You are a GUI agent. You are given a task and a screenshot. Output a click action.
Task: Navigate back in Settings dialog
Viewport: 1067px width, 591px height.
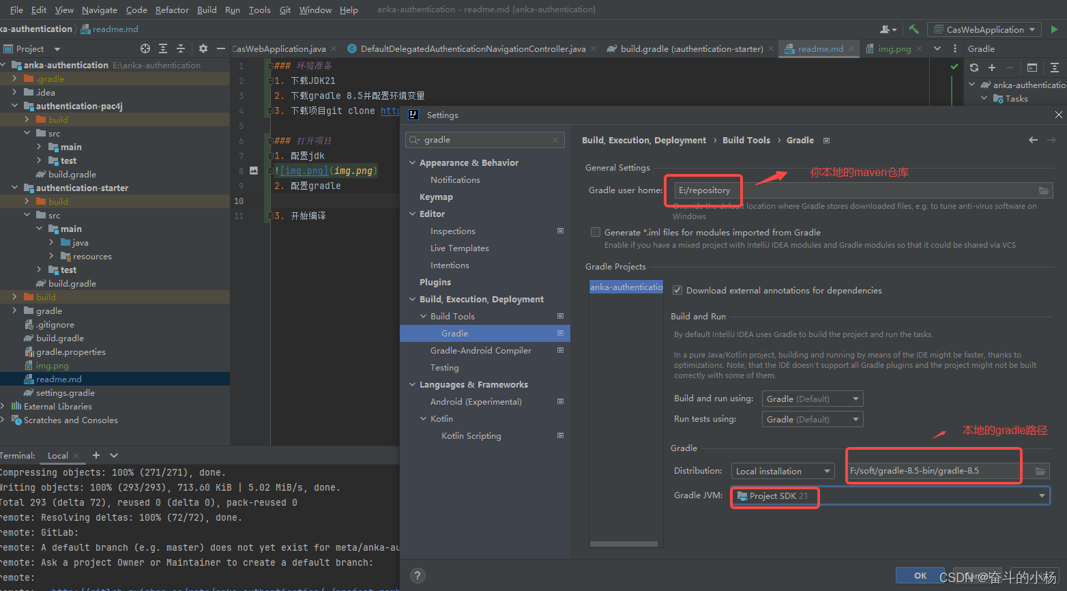point(1033,140)
